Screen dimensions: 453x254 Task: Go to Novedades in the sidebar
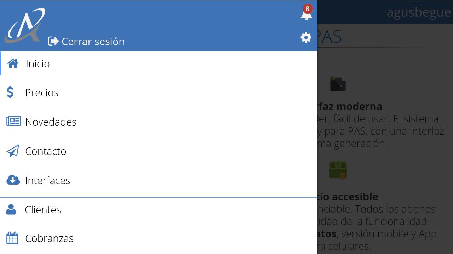(159, 122)
